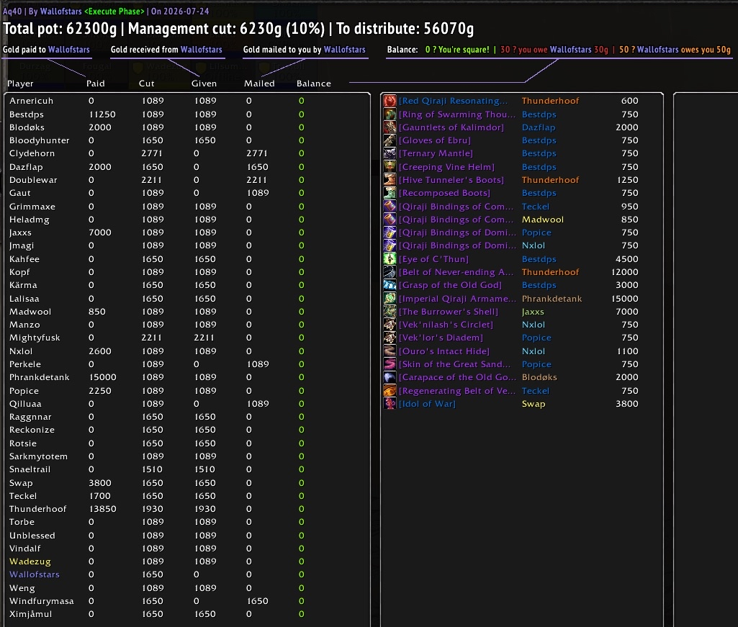Viewport: 738px width, 627px height.
Task: Click Teckel's Qiraji Bindings of Command icon
Action: (390, 206)
